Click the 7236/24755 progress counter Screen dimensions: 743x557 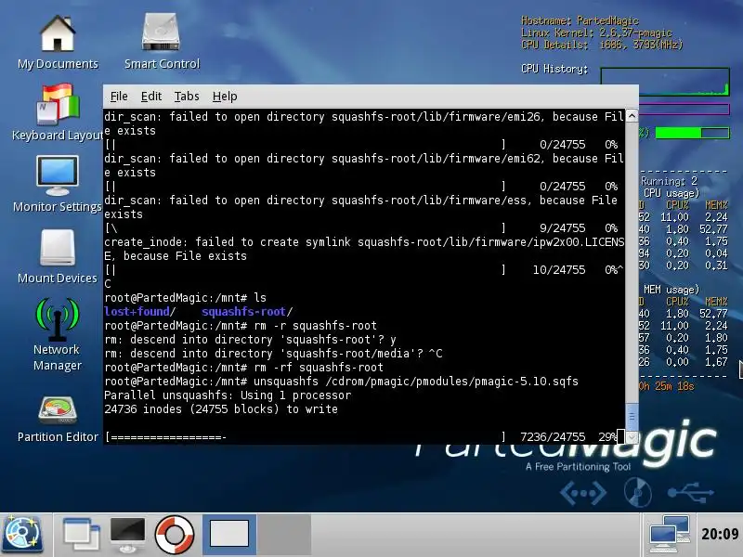point(553,437)
